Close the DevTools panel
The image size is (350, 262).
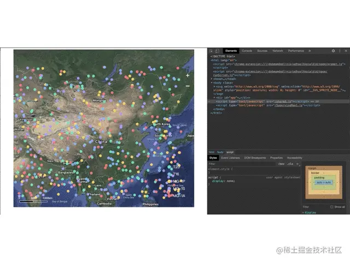point(346,51)
